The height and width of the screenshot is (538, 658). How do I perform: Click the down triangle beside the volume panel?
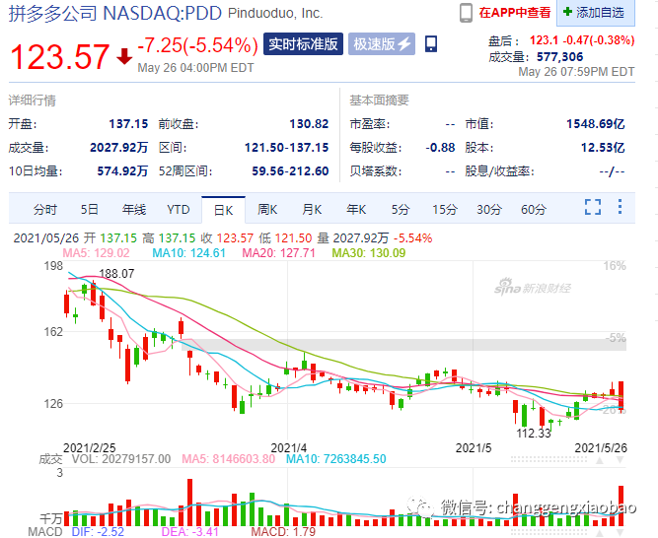click(x=620, y=460)
